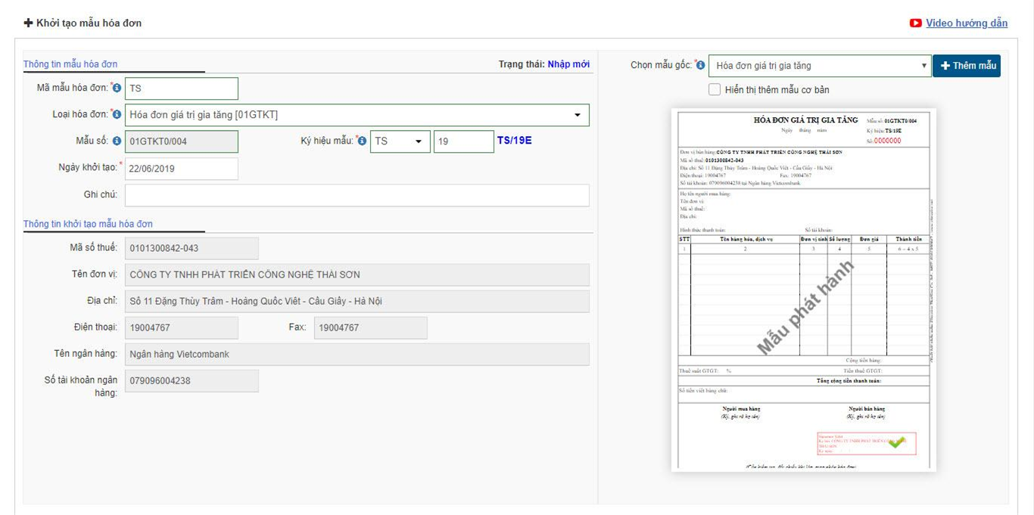Click plus icon beside Khởi tạo mẫu hóa đơn
This screenshot has width=1034, height=515.
click(29, 23)
